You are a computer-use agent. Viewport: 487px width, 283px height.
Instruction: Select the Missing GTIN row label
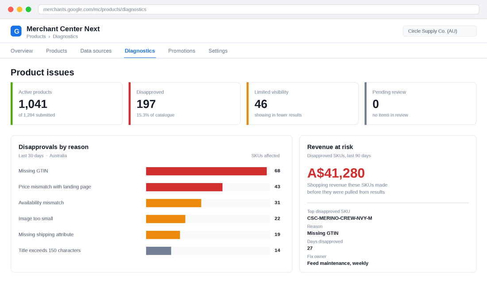(33, 171)
